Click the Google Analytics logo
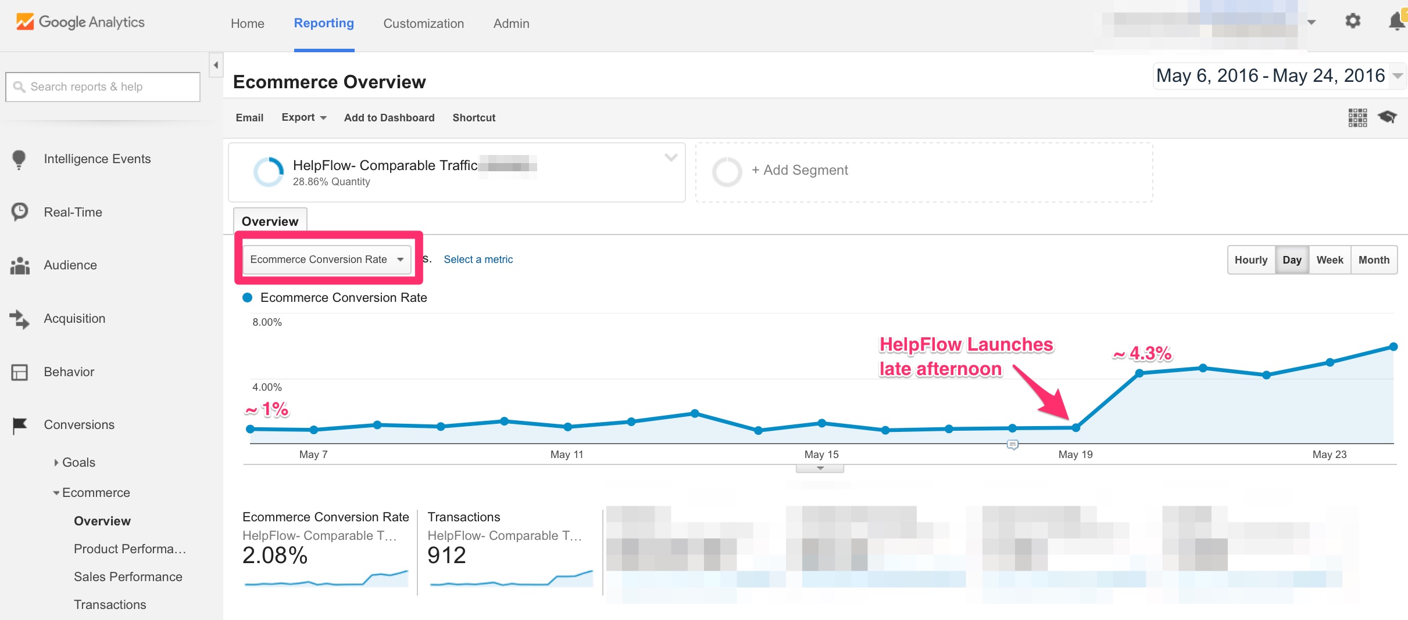The image size is (1408, 620). pyautogui.click(x=80, y=22)
